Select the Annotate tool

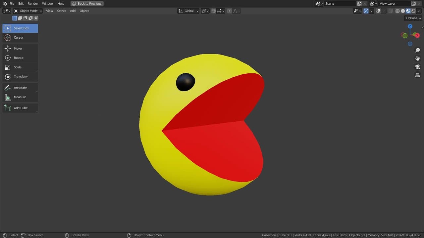(20, 88)
